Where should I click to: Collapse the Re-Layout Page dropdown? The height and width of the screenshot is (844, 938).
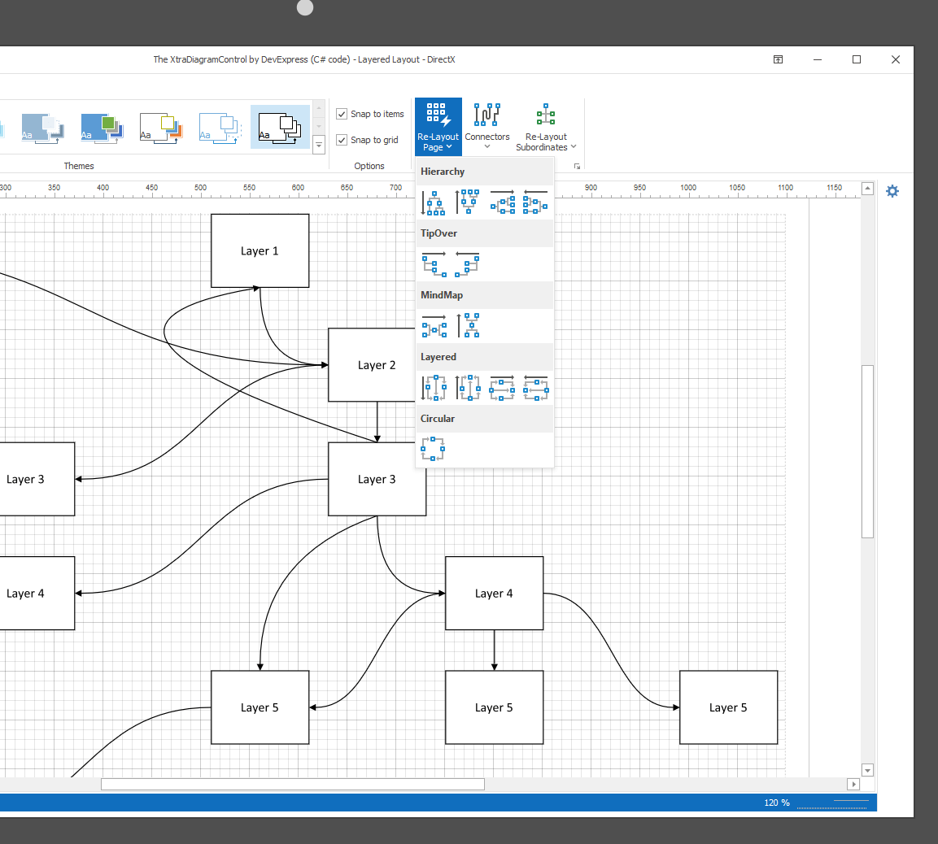438,127
